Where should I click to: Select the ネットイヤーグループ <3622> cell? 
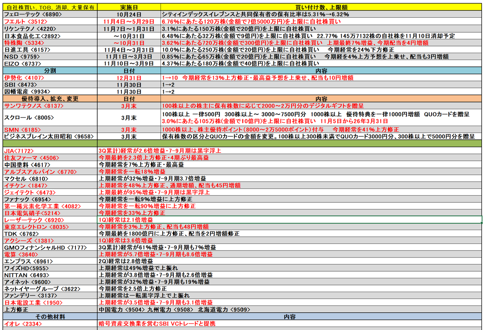[x=50, y=289]
